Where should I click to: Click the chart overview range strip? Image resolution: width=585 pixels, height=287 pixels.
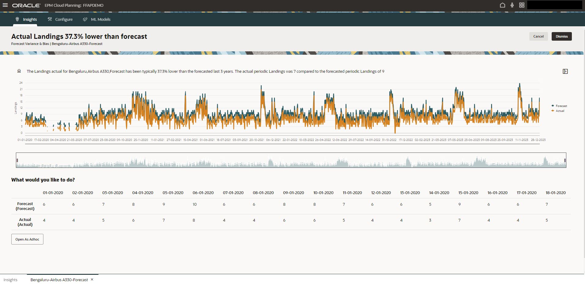[291, 160]
